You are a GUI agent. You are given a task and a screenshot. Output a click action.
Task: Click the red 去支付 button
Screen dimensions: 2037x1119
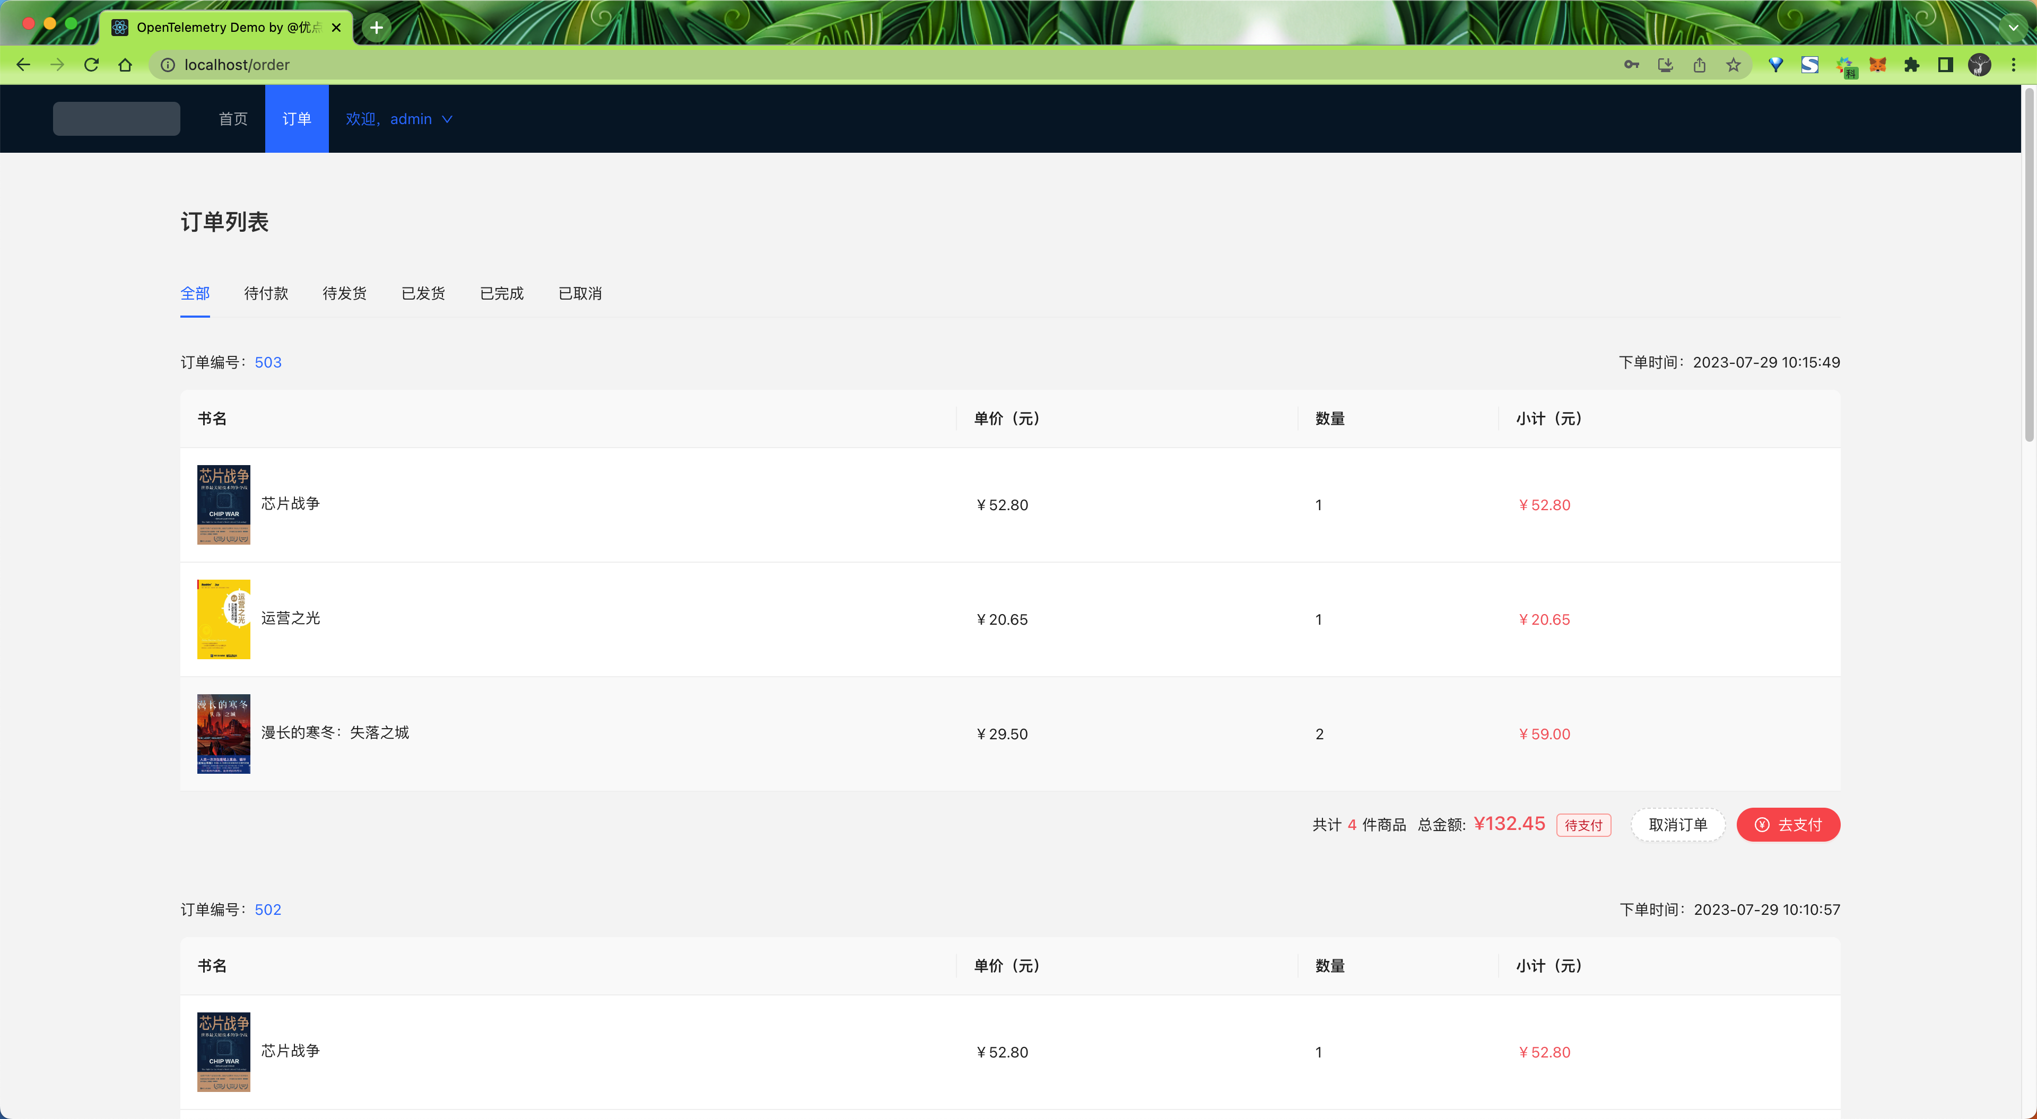[1788, 825]
